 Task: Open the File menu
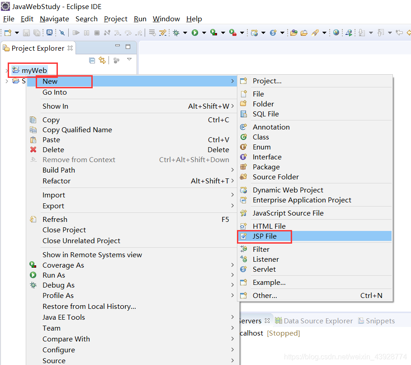tap(9, 19)
